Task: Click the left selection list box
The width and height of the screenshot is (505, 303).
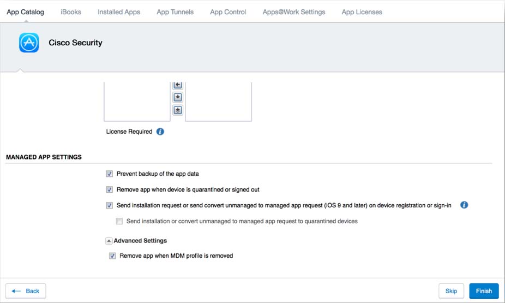Action: pyautogui.click(x=137, y=102)
